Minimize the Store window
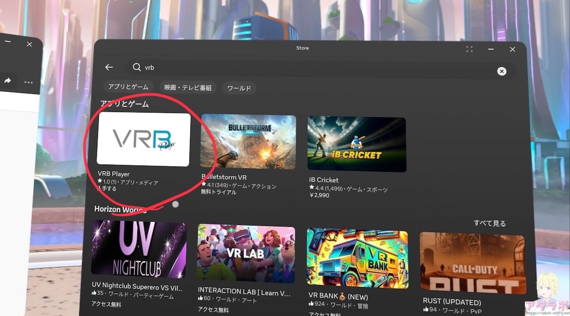Viewport: 570px width, 316px height. point(491,49)
